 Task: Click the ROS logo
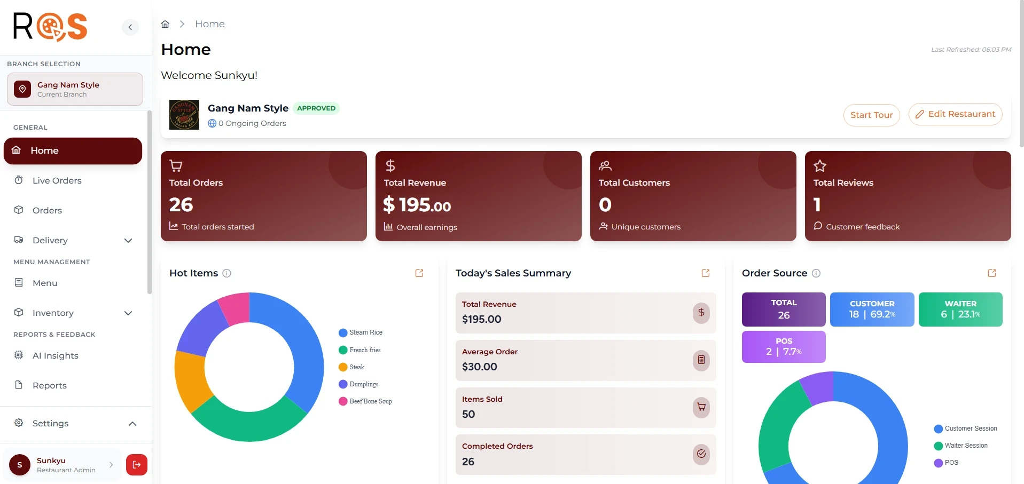(x=50, y=27)
